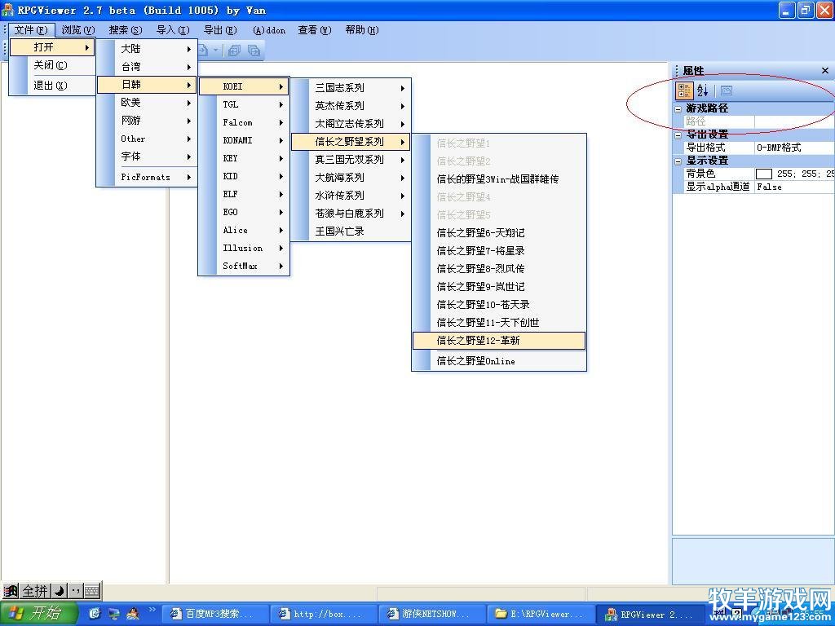
Task: Expand the 苍狼与白鹿系列 submenu
Action: click(351, 214)
